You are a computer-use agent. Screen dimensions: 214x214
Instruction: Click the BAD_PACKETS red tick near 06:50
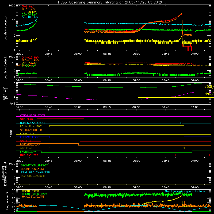175,155
